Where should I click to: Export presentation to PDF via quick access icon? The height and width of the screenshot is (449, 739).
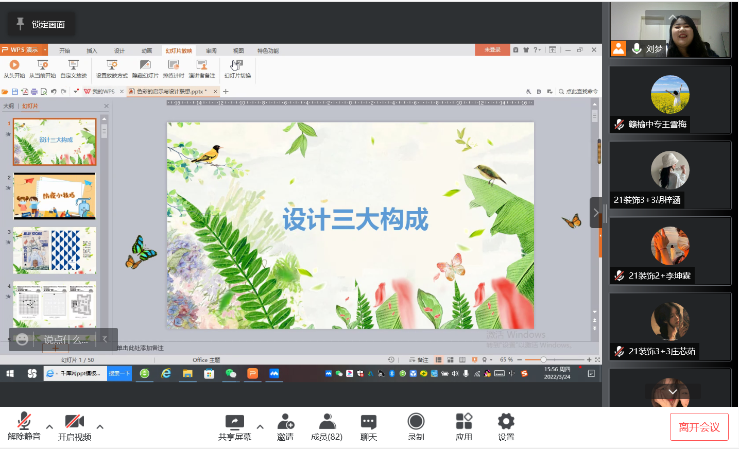click(25, 91)
